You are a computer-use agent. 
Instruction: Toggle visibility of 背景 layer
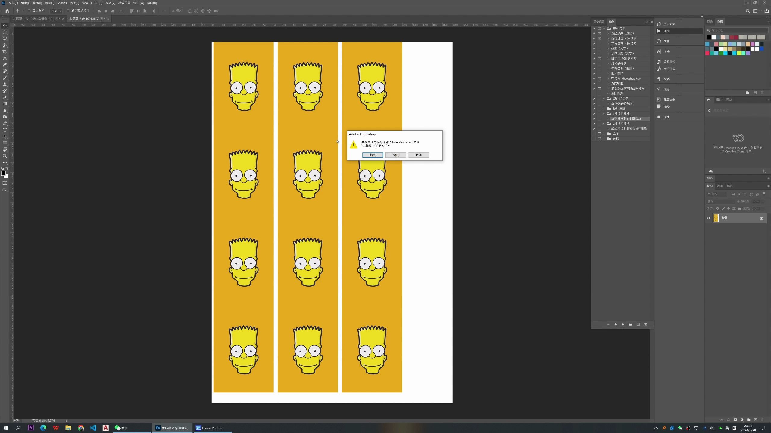(x=709, y=218)
